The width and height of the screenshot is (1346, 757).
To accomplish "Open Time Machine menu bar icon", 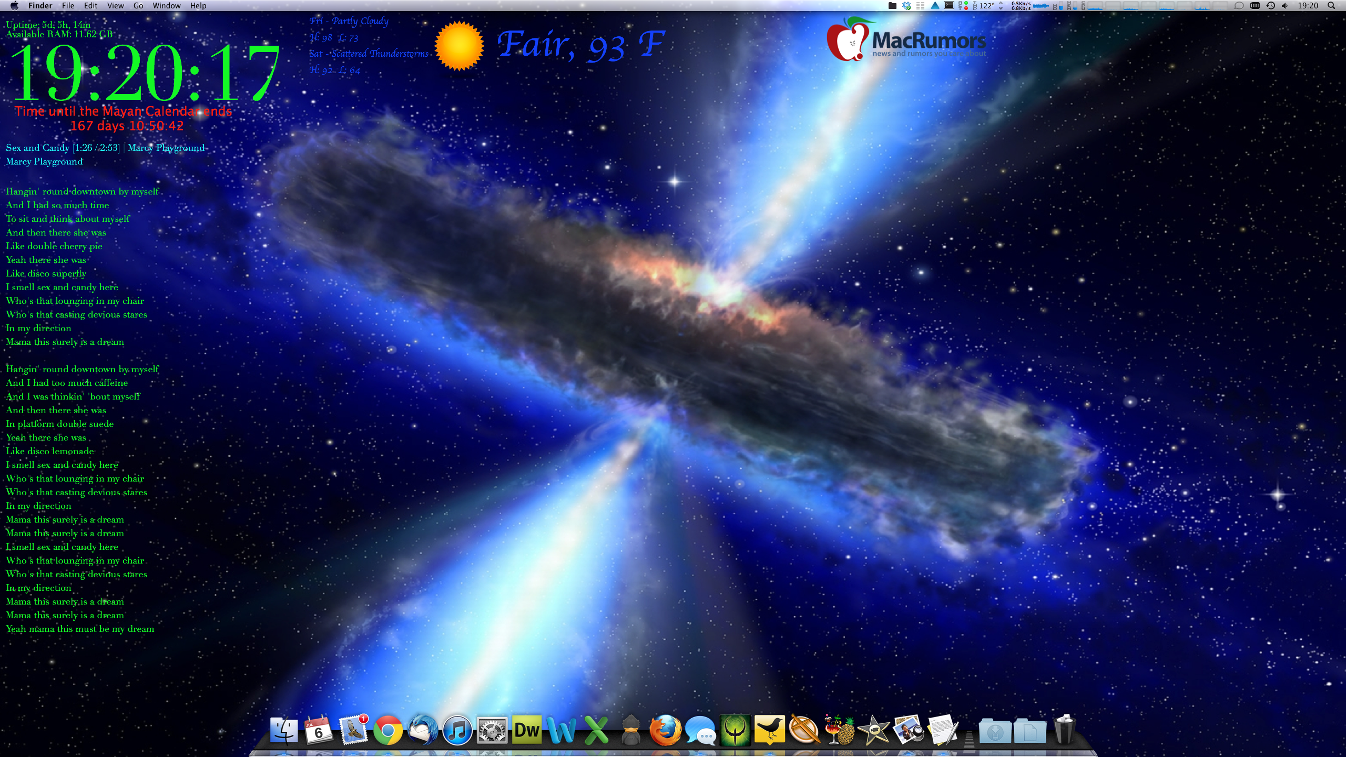I will 1271,6.
